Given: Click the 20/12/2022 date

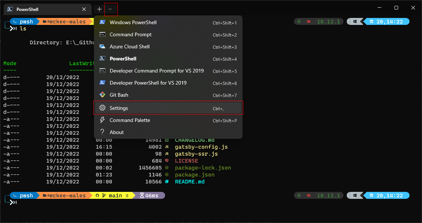Looking at the screenshot, I should pyautogui.click(x=63, y=77).
